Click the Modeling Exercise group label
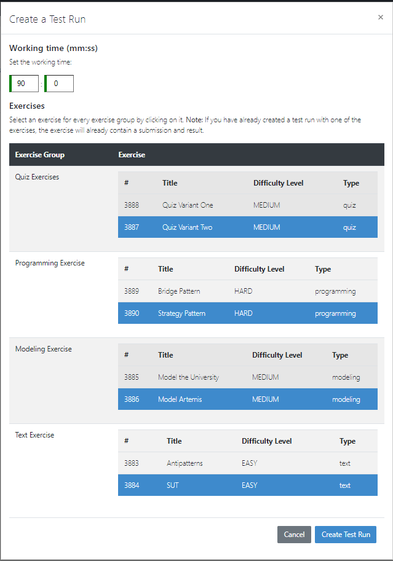This screenshot has width=393, height=561. [43, 348]
